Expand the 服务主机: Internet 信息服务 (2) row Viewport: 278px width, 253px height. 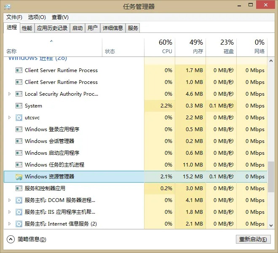(9, 224)
